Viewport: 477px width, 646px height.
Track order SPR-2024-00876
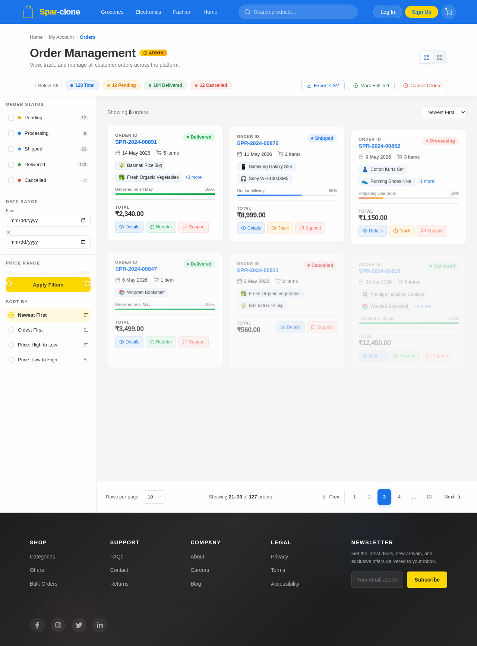tap(280, 228)
